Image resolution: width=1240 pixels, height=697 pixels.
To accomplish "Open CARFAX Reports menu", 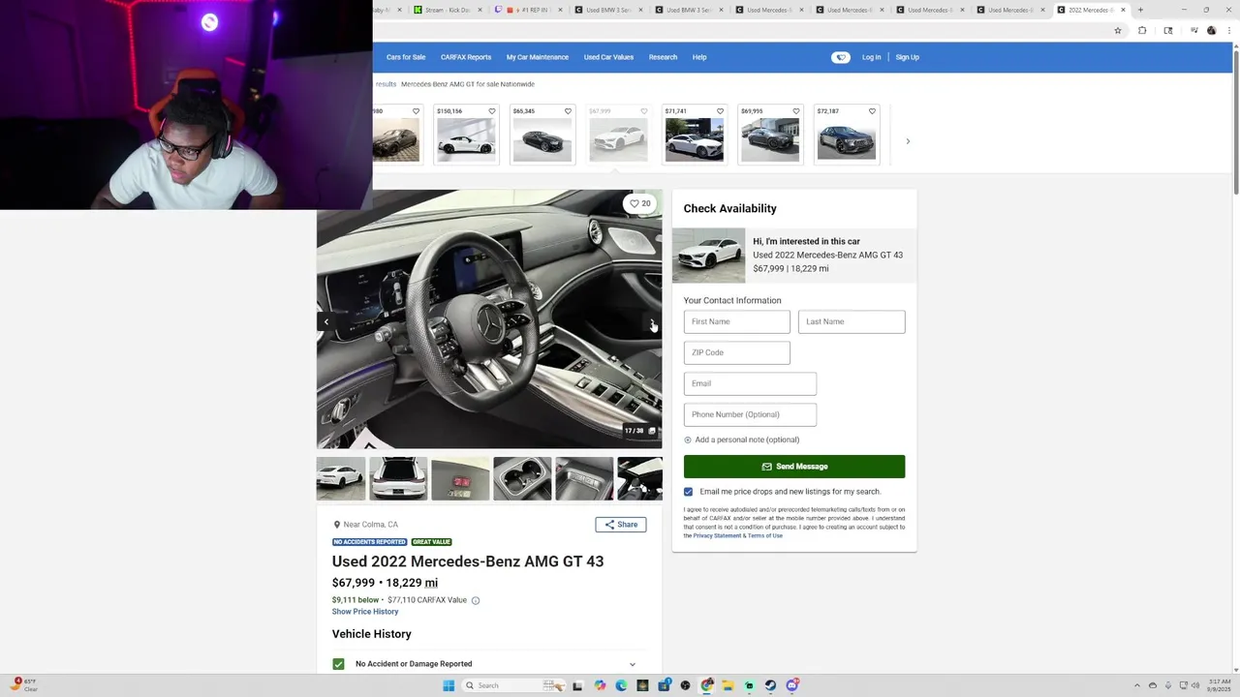I will (466, 57).
